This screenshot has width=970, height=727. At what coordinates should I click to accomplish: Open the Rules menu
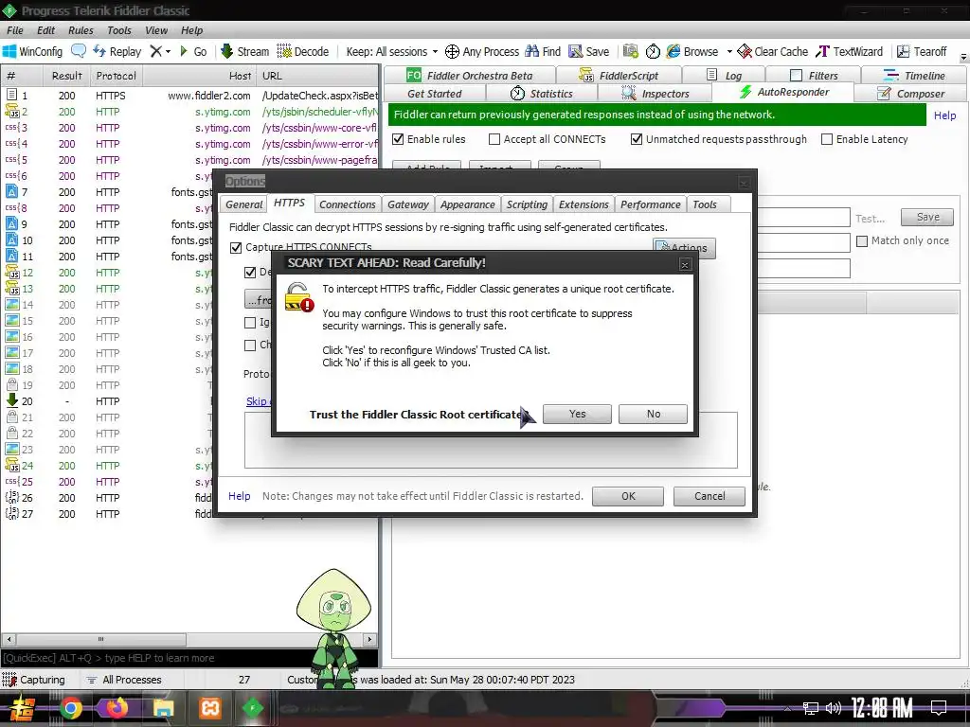pos(81,30)
